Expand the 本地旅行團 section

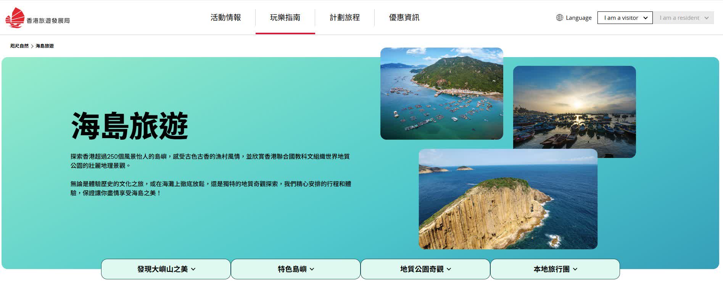(x=555, y=269)
